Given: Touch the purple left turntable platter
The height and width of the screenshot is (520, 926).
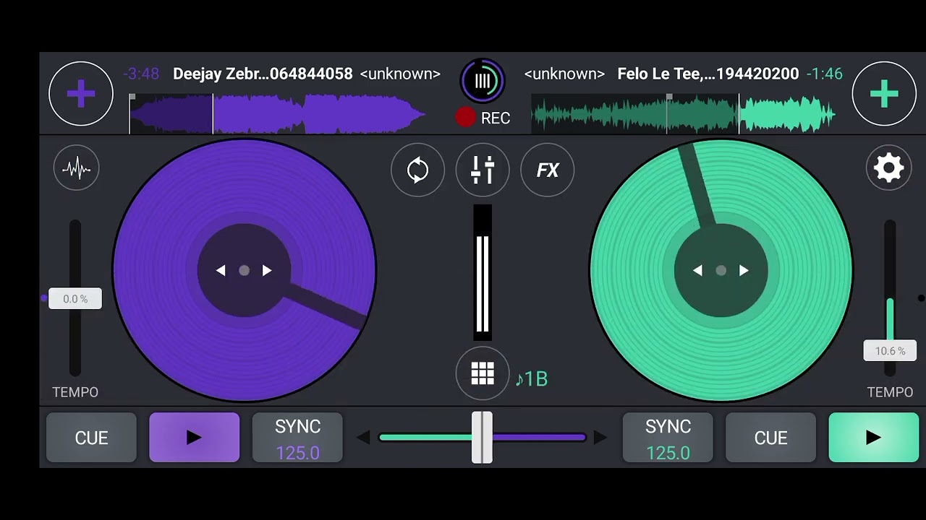Looking at the screenshot, I should point(245,270).
